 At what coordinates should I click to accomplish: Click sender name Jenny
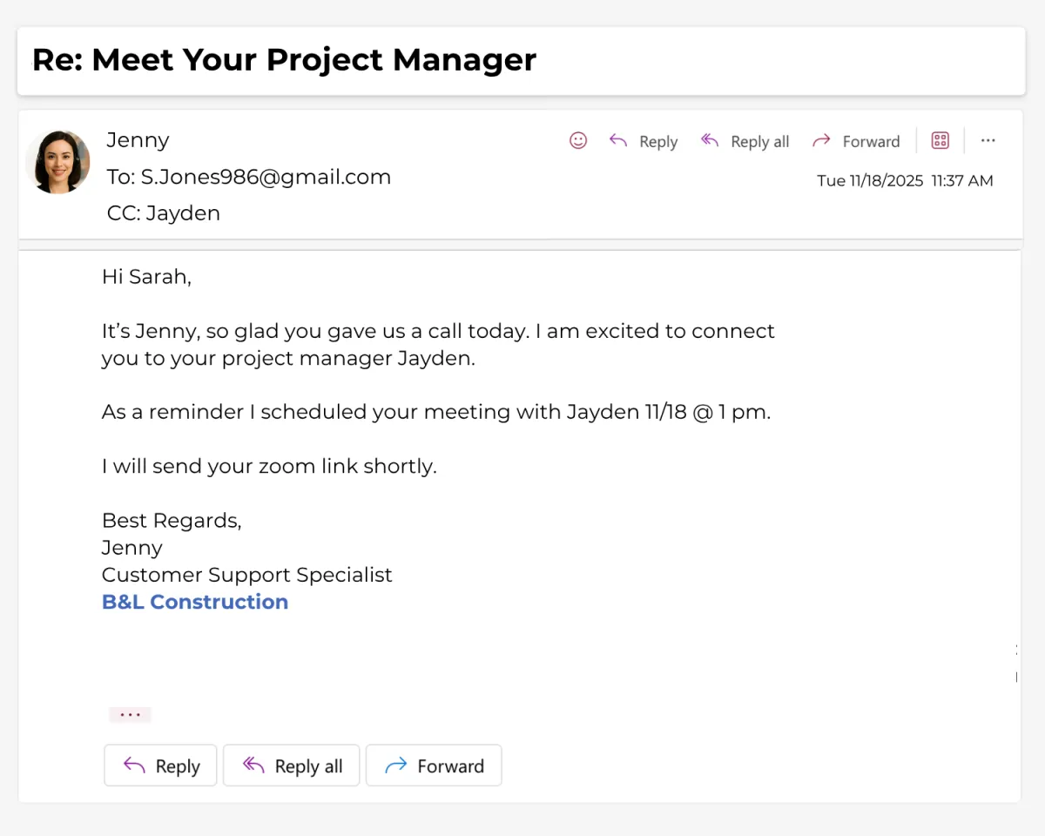[138, 140]
